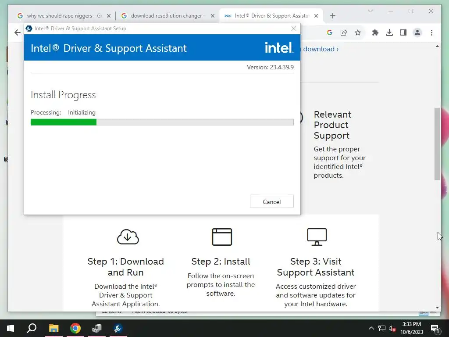Show hidden system tray icons chevron
This screenshot has height=337, width=449.
[371, 328]
